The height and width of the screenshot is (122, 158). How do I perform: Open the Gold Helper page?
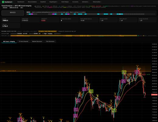pyautogui.click(x=65, y=2)
